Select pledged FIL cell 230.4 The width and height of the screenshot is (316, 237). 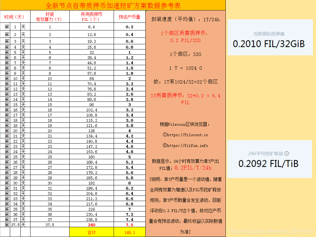coord(91,215)
